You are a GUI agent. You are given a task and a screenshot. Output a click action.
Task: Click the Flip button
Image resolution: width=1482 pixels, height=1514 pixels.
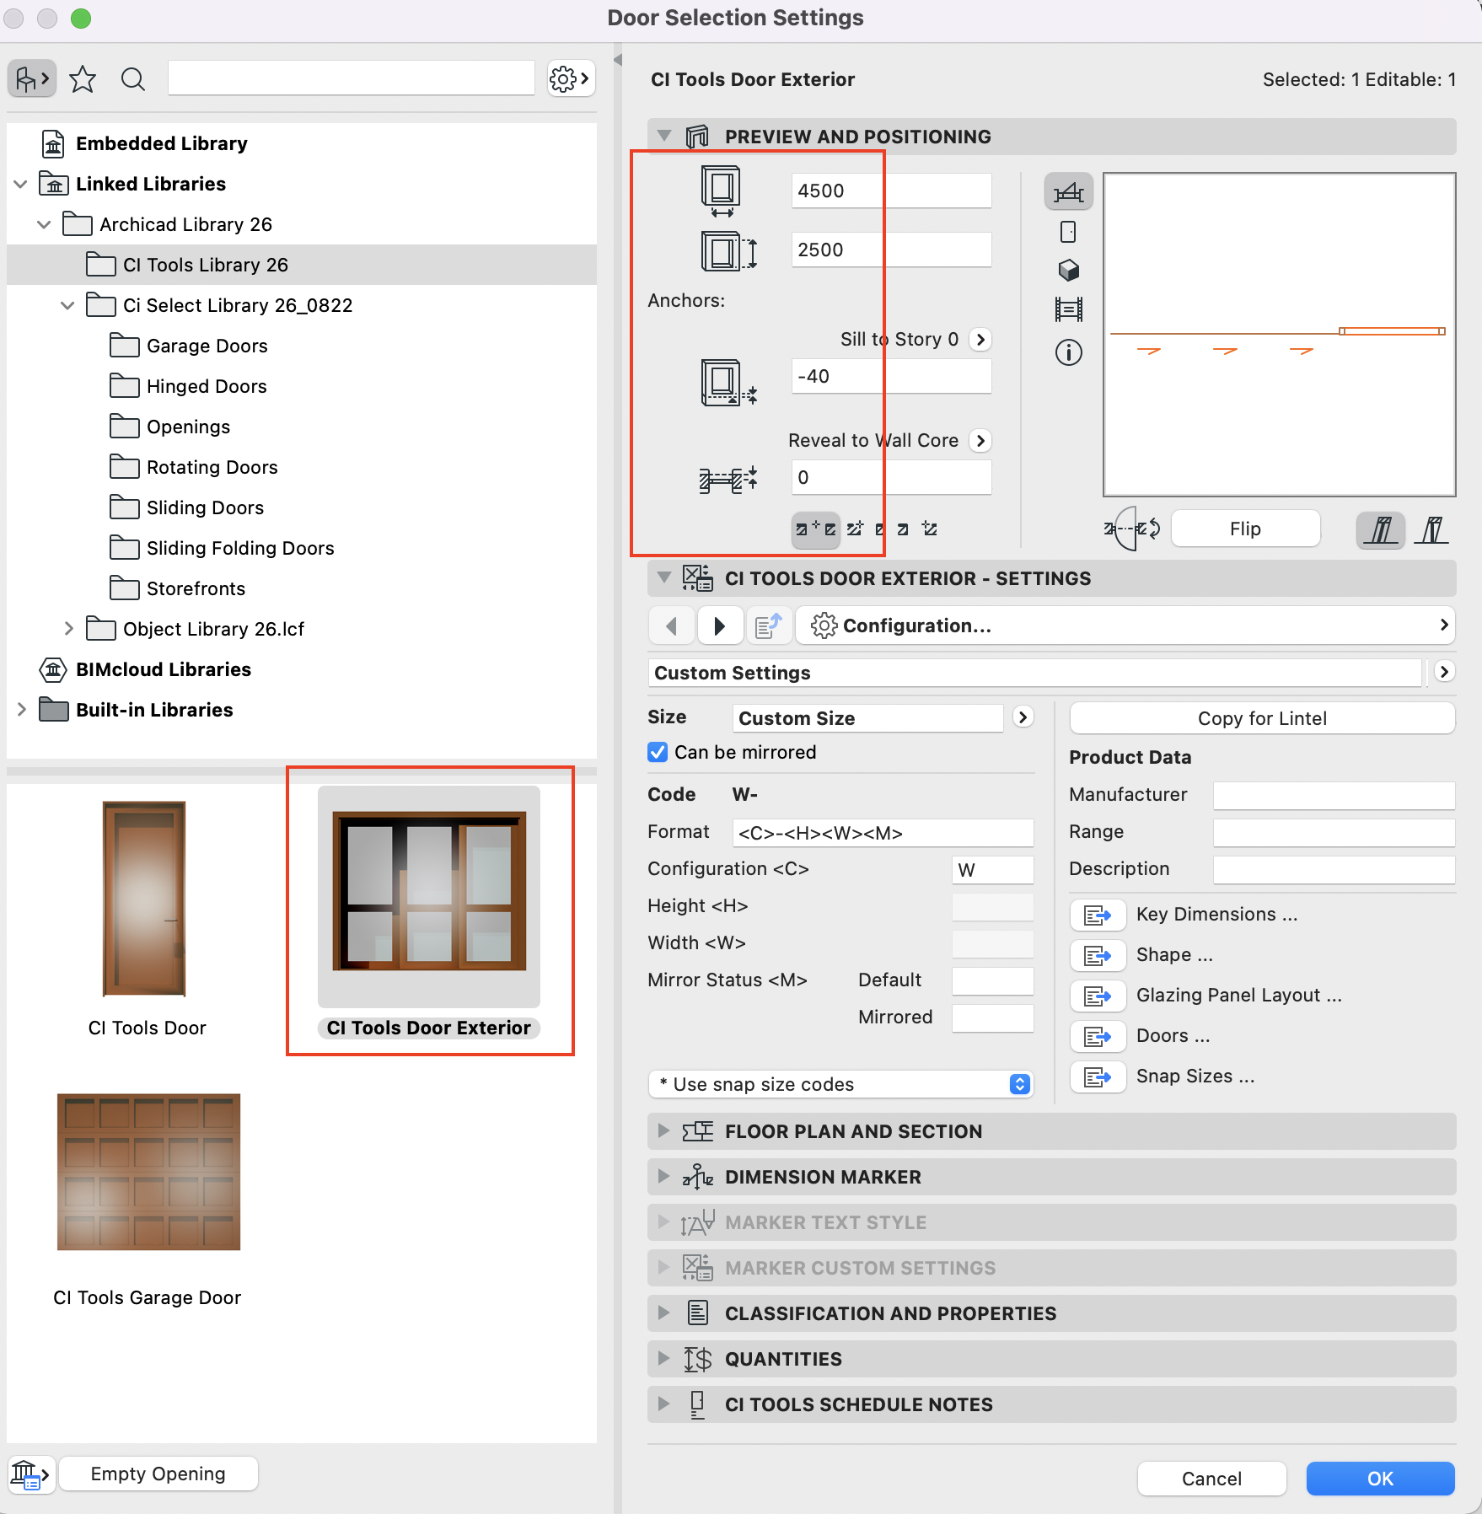1244,529
